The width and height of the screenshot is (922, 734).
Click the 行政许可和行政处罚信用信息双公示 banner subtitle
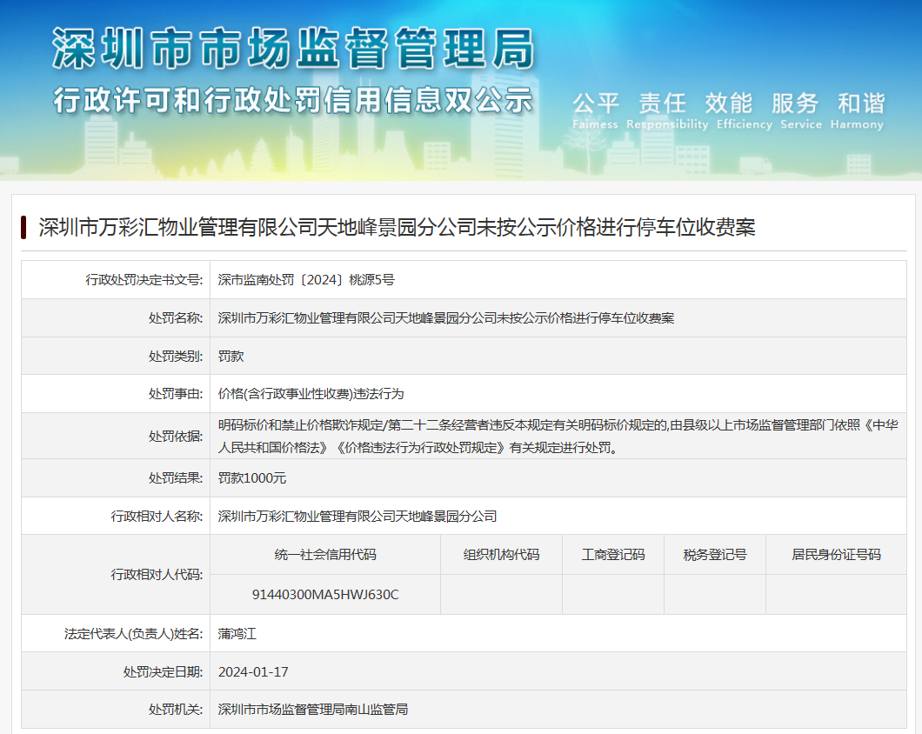coord(292,100)
